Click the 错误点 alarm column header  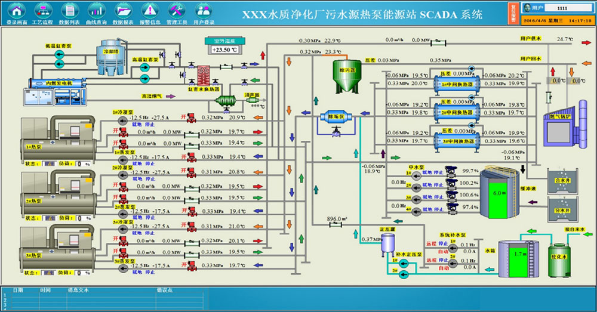[165, 290]
